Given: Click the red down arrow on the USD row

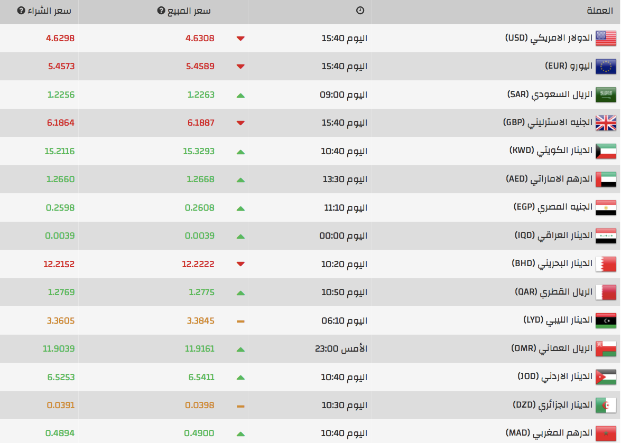Looking at the screenshot, I should pos(241,37).
